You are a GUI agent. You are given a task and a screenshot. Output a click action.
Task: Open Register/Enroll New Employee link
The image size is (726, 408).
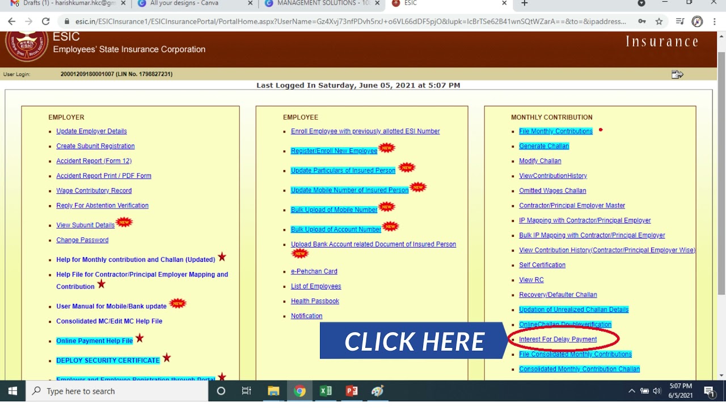point(334,151)
